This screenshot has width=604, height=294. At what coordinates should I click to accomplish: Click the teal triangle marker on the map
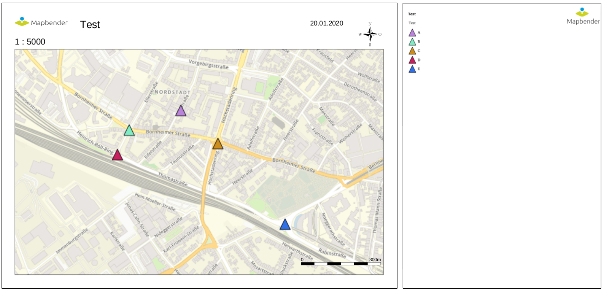tap(129, 130)
